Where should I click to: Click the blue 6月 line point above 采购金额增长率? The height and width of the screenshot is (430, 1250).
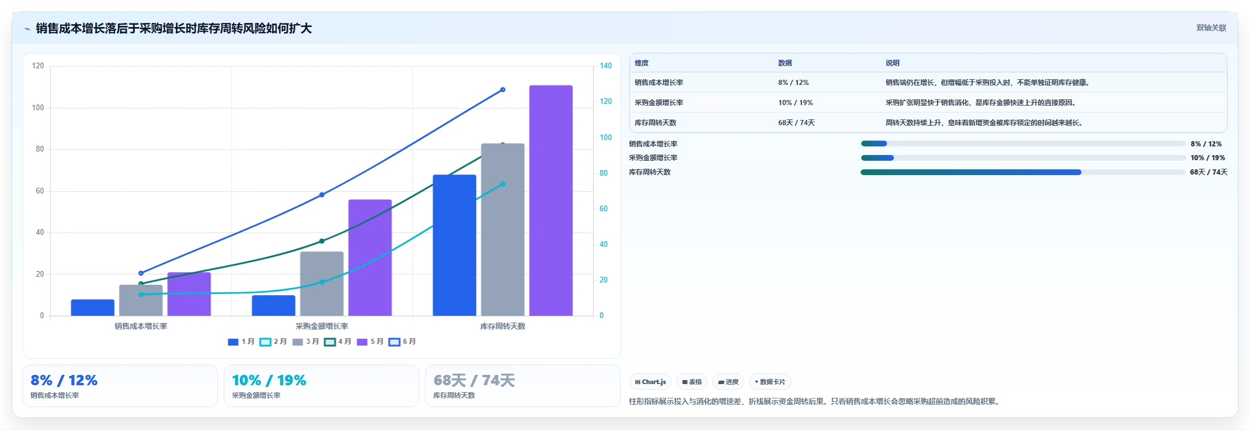pos(322,195)
